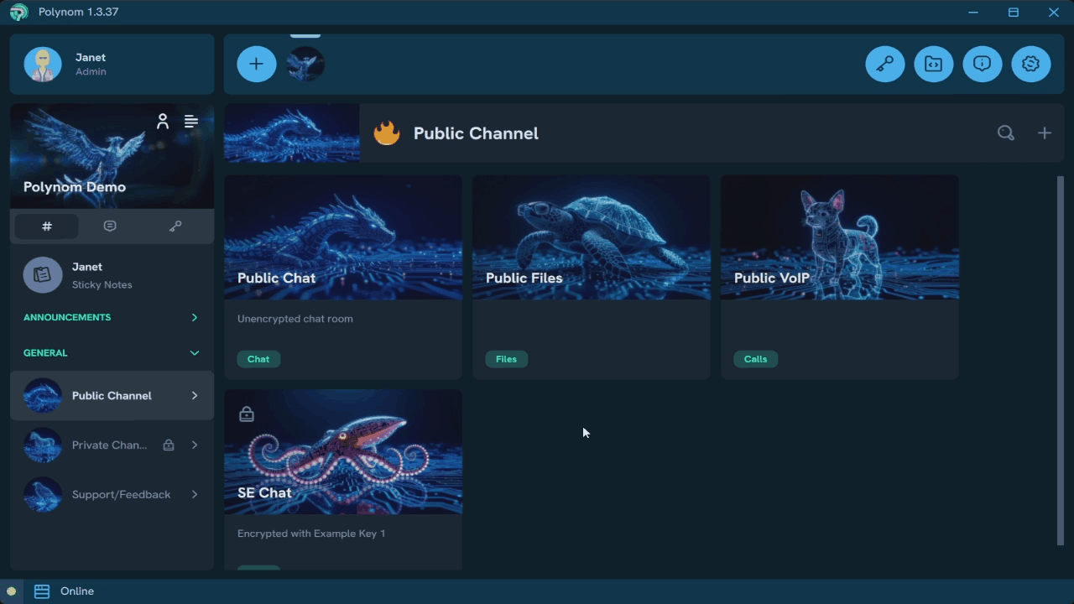Click the Calls tag on Public VoIP card
The image size is (1074, 604).
coord(755,359)
